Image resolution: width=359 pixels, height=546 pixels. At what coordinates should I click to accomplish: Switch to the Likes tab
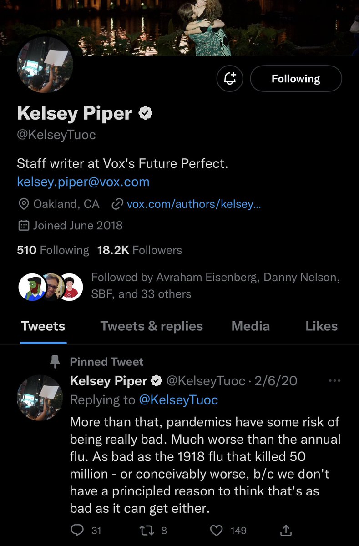pos(321,326)
